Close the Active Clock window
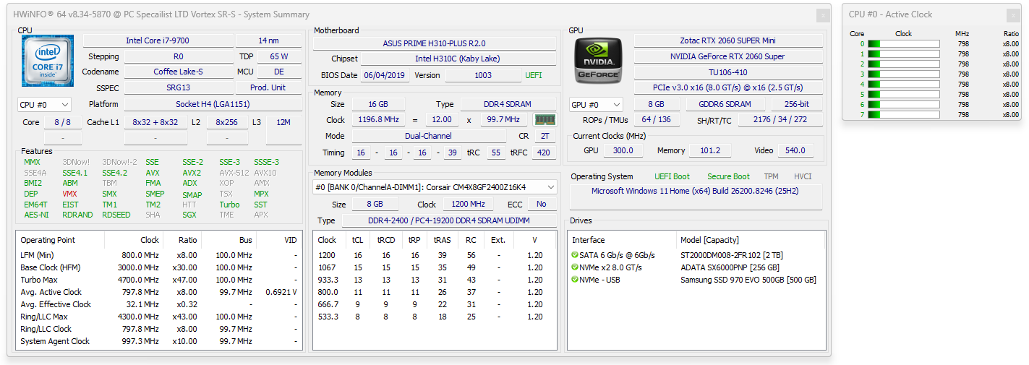This screenshot has width=1029, height=365. (1013, 15)
